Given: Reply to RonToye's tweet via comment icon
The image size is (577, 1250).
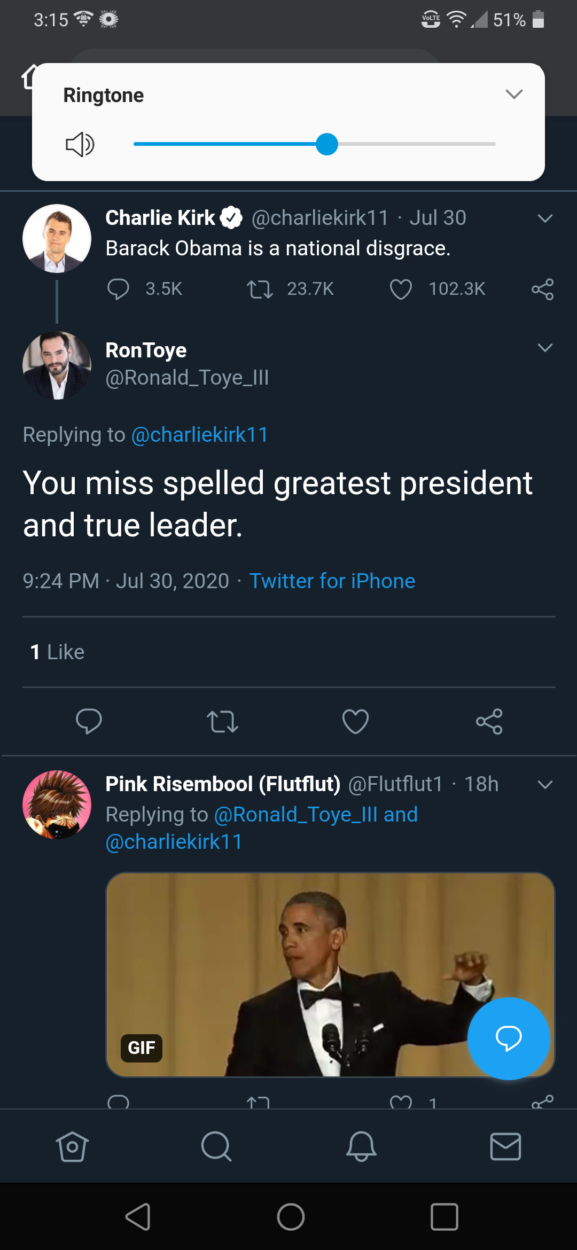Looking at the screenshot, I should [89, 722].
